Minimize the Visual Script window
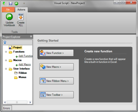Image resolution: width=138 pixels, height=112 pixels. tap(117, 2)
